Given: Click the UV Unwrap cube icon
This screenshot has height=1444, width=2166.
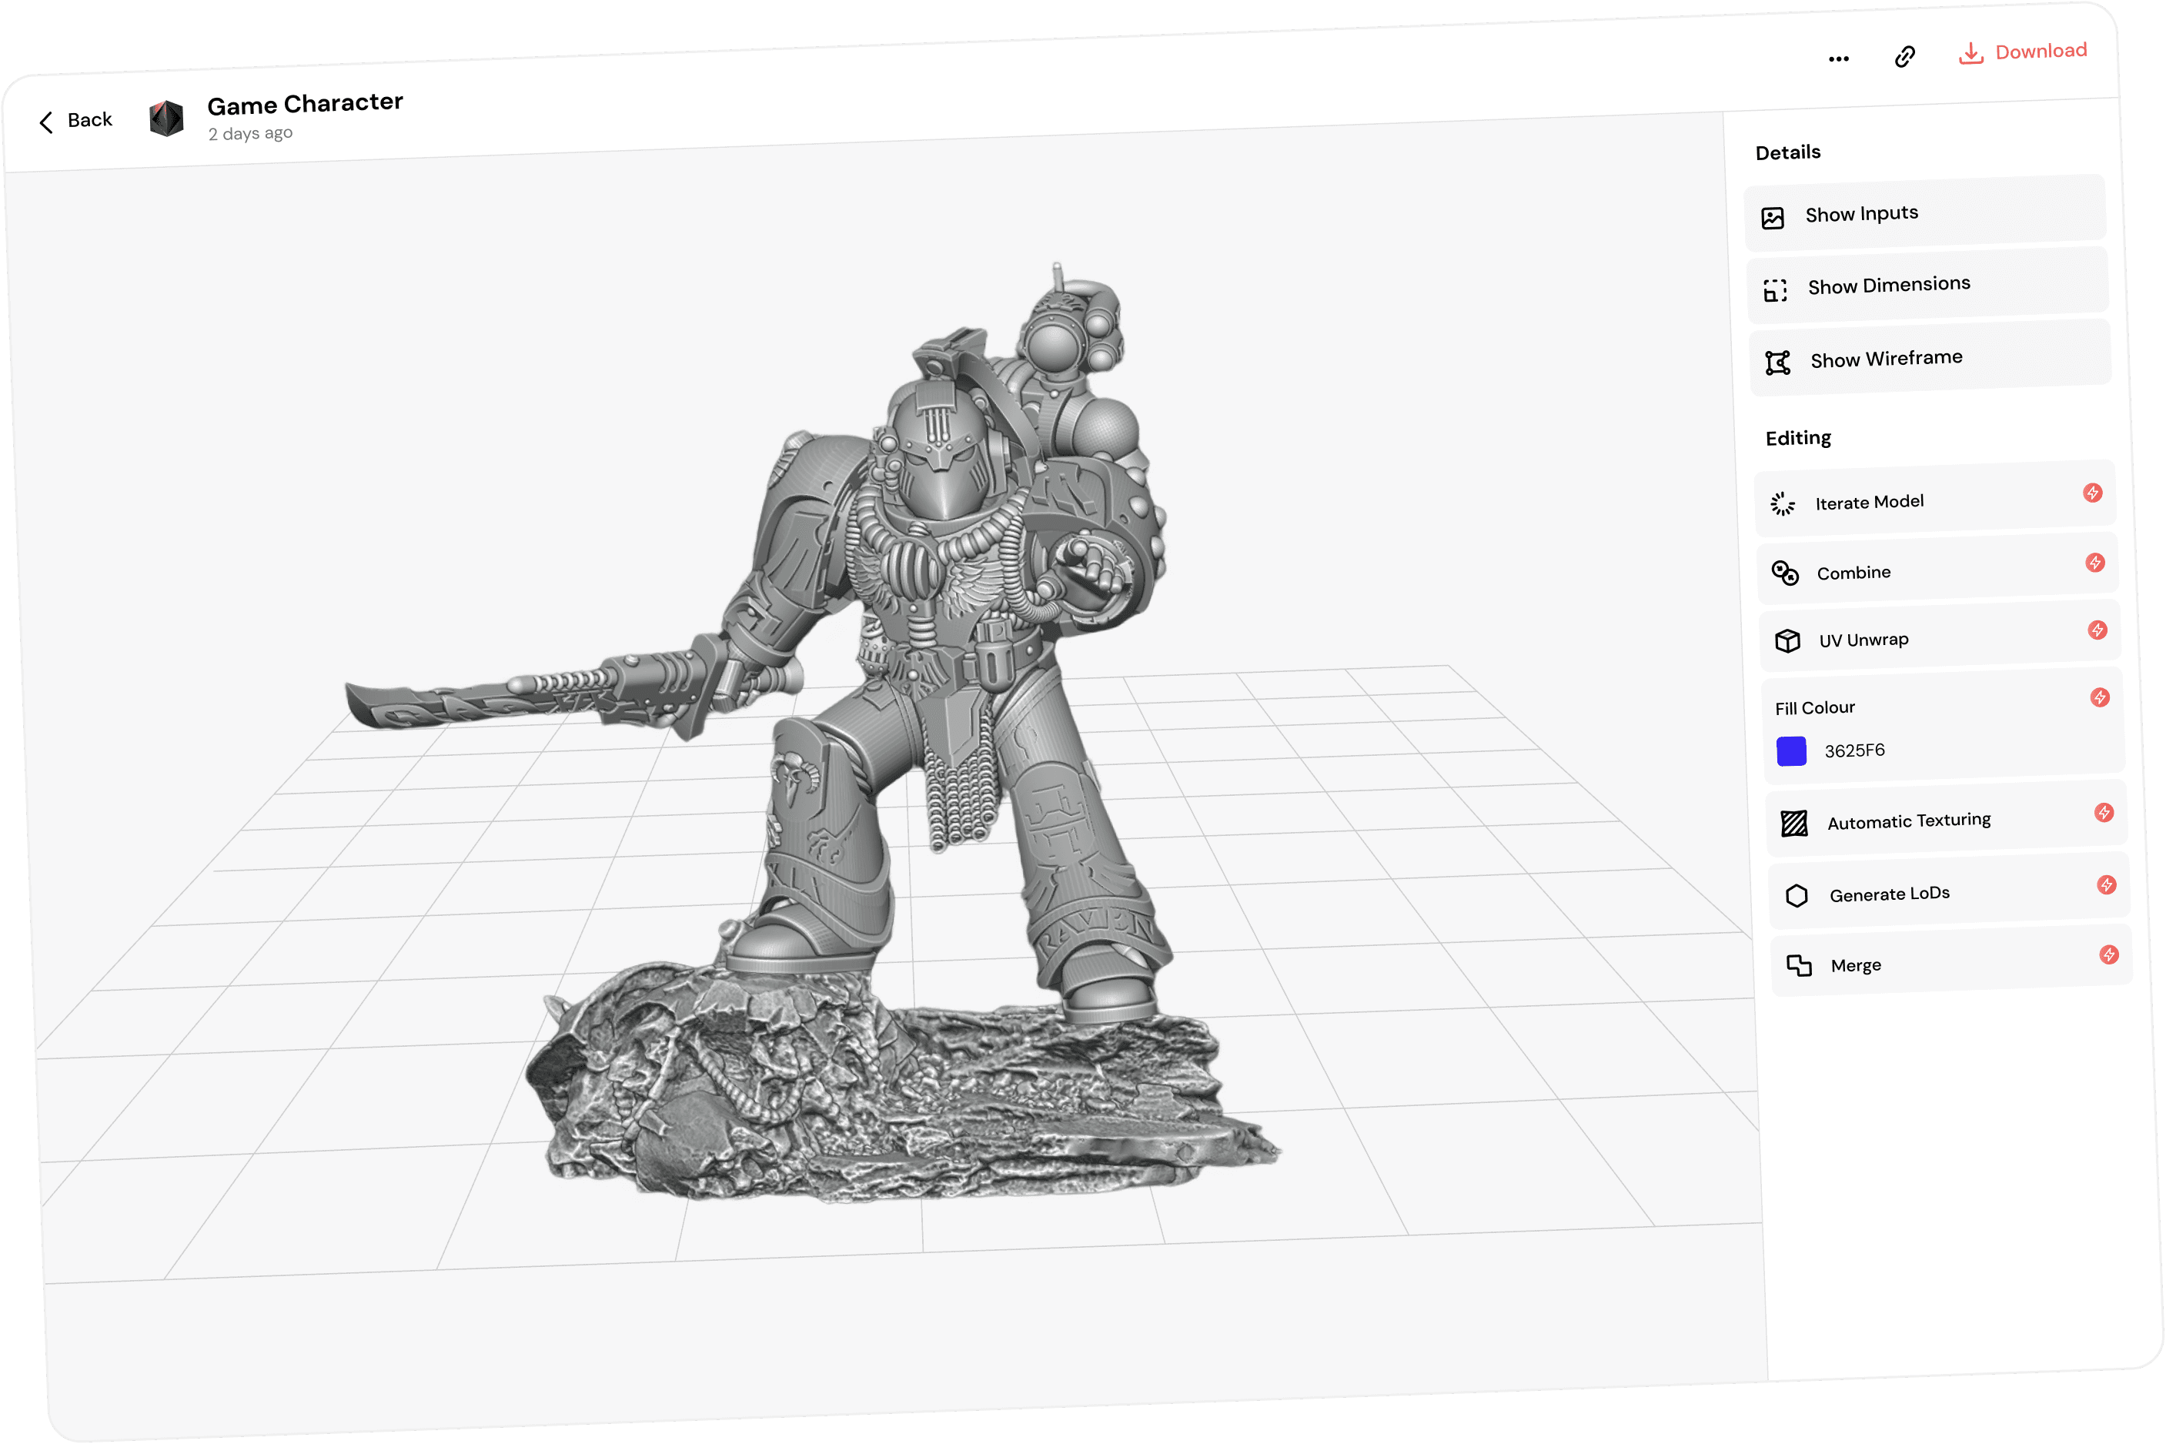Looking at the screenshot, I should 1787,640.
